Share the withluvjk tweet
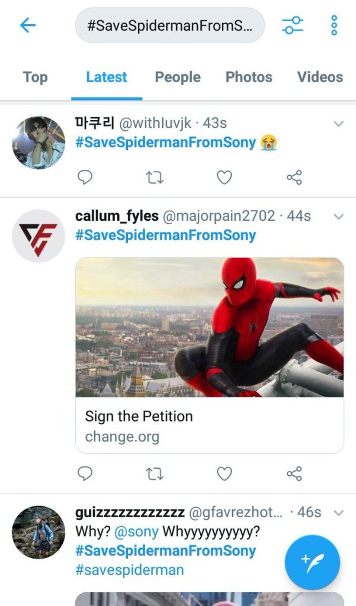356x606 pixels. pyautogui.click(x=294, y=177)
